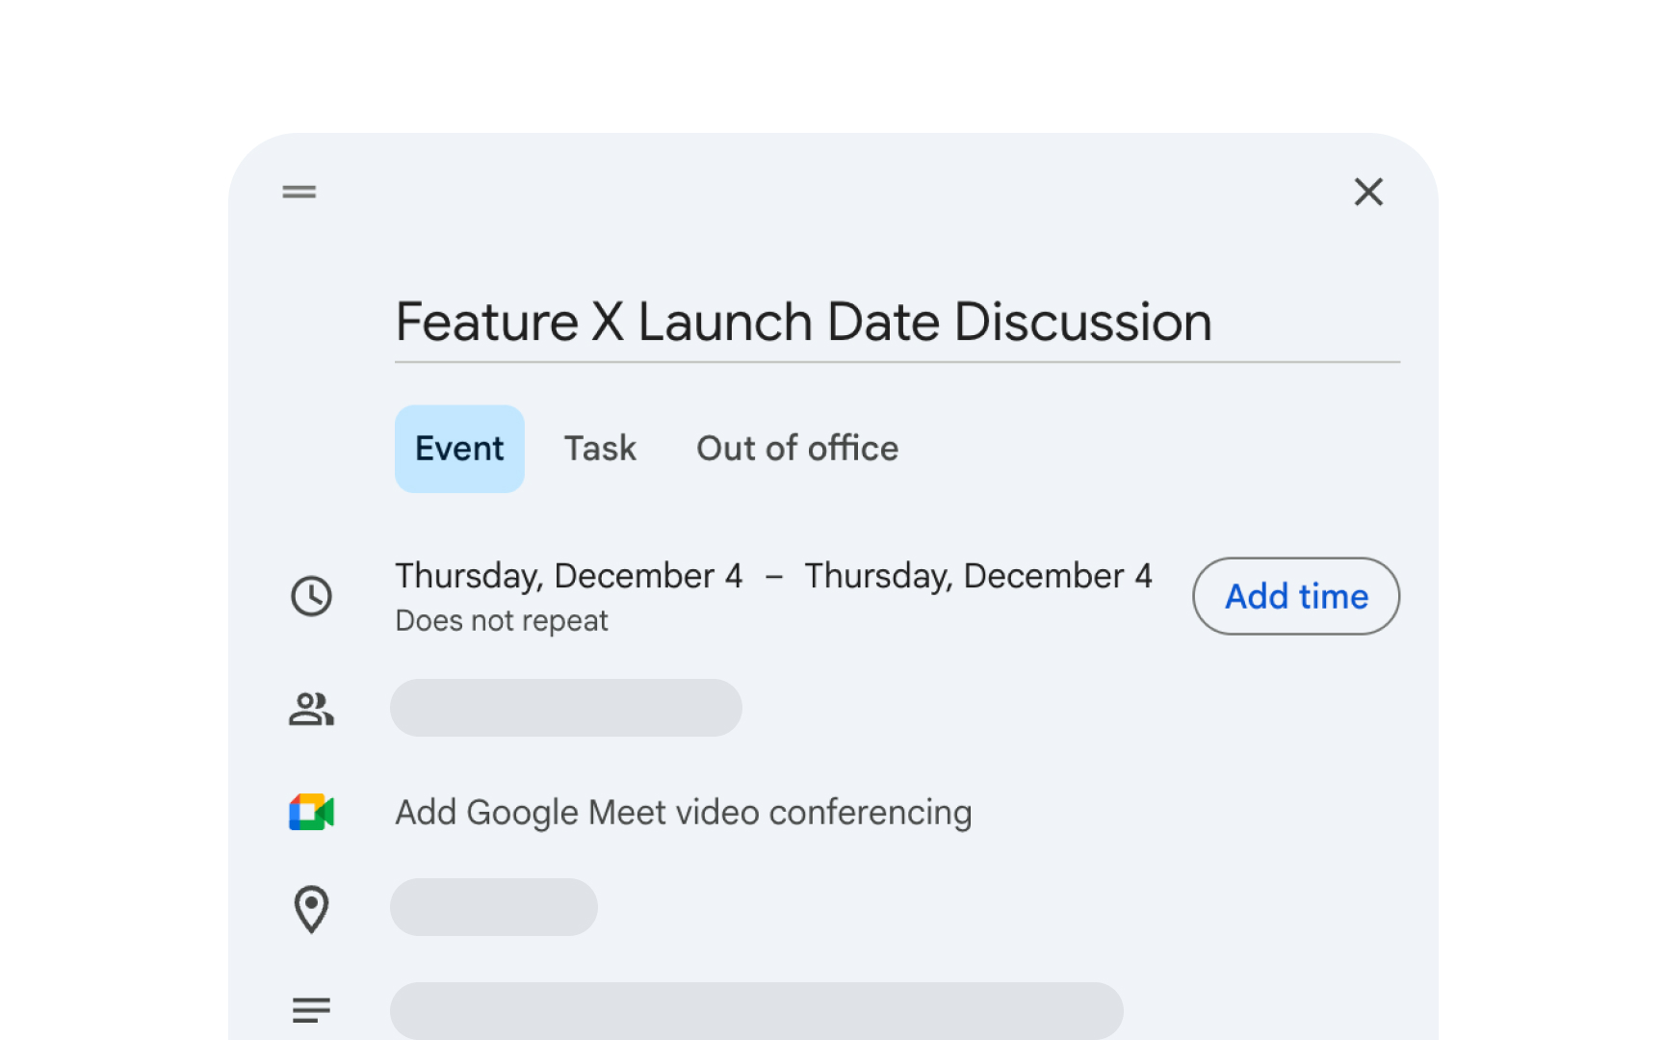
Task: Select Add Google Meet video conferencing
Action: click(x=682, y=812)
